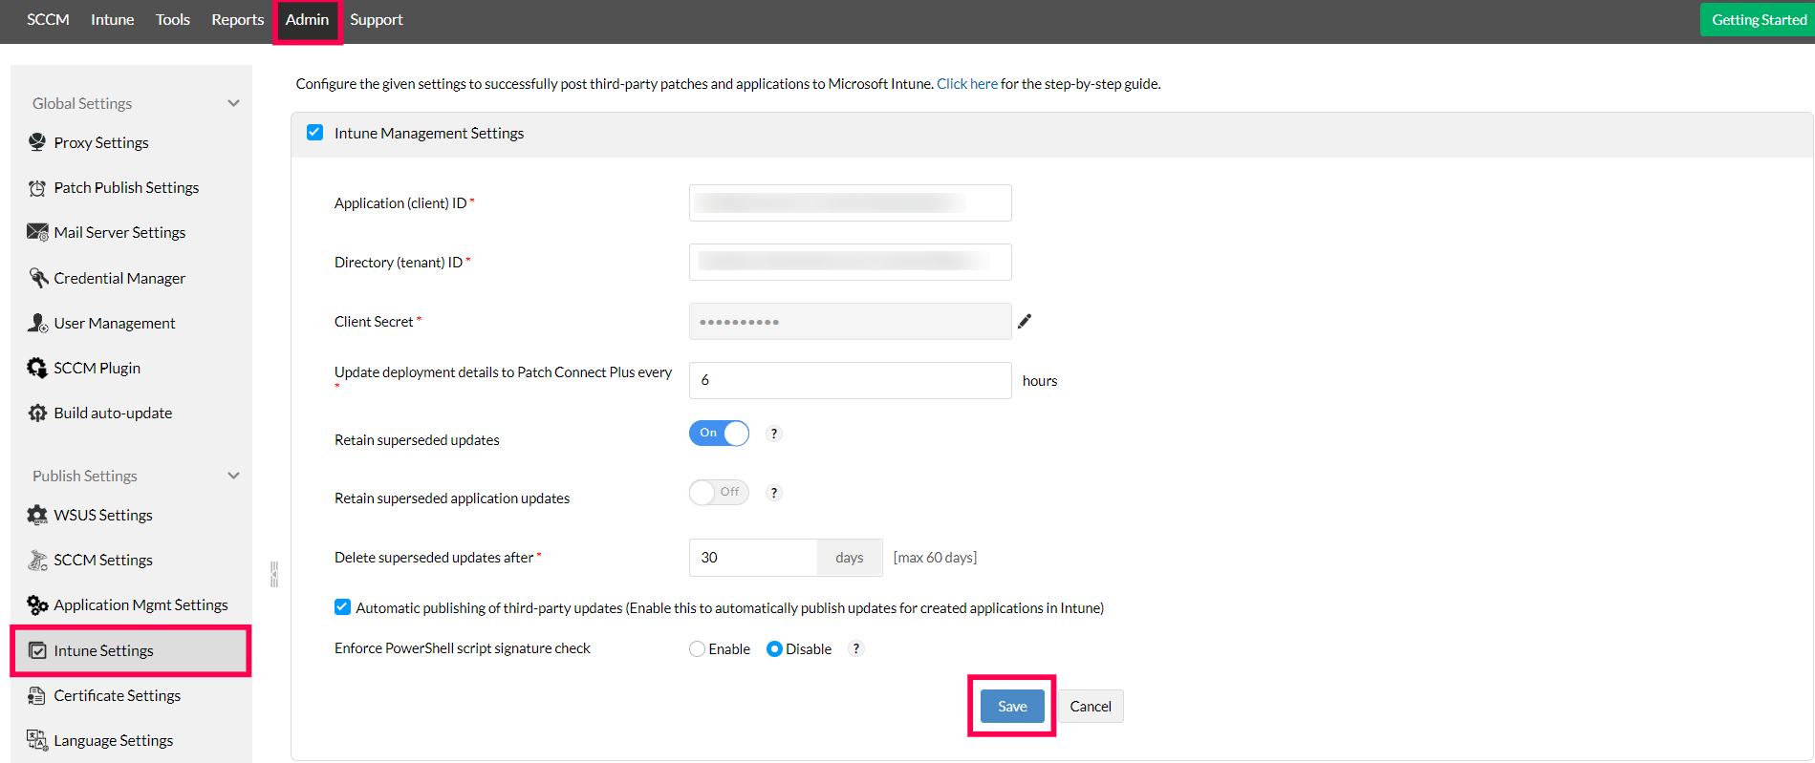The height and width of the screenshot is (763, 1815).
Task: Click the Proxy Settings icon
Action: [37, 142]
